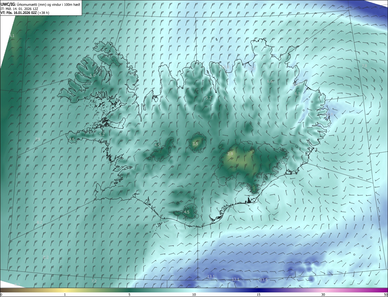
Task: Click tick label 30 on the color scale
Action: (323, 295)
